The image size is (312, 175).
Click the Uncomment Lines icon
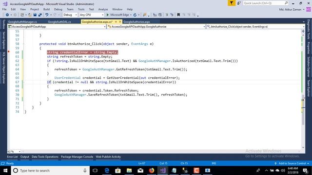(x=172, y=15)
